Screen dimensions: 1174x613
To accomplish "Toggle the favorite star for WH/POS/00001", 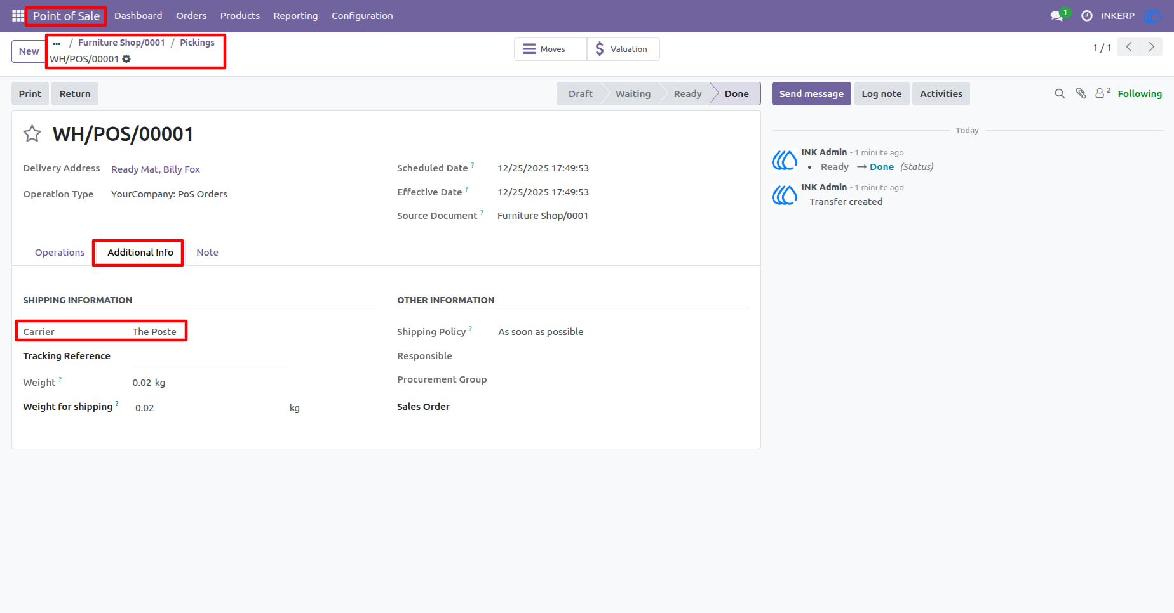I will click(x=32, y=134).
